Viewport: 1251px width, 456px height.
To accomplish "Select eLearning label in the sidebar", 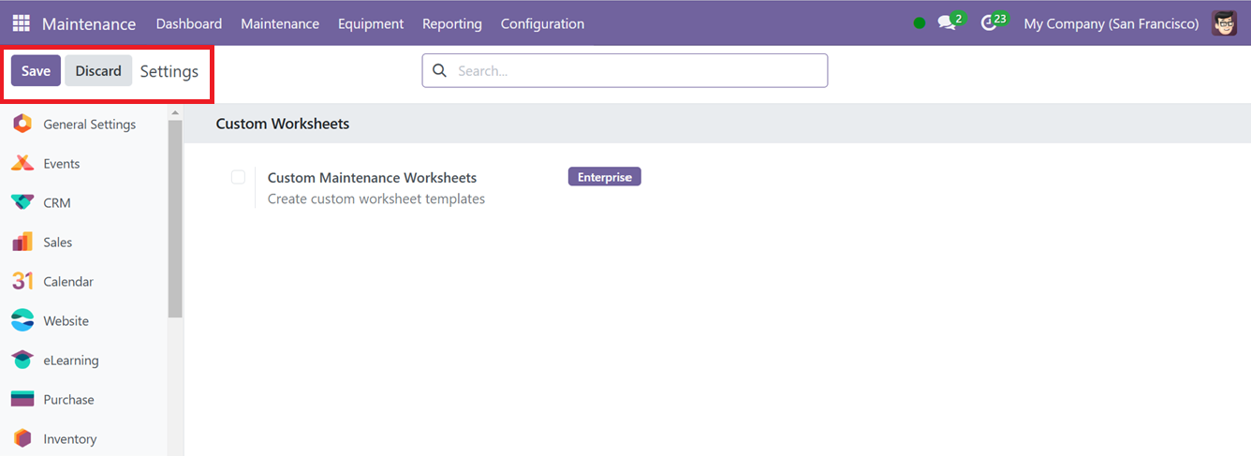I will (x=71, y=360).
